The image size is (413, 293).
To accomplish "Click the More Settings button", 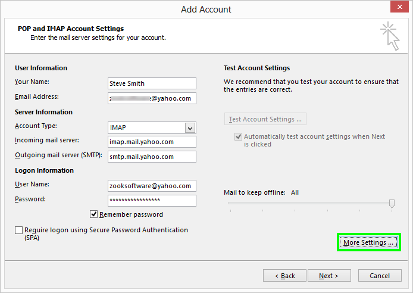I will [x=368, y=242].
